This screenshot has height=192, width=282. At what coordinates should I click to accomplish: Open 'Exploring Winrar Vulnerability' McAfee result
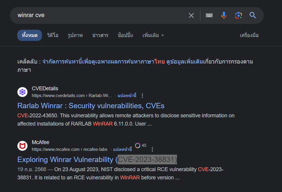97,159
